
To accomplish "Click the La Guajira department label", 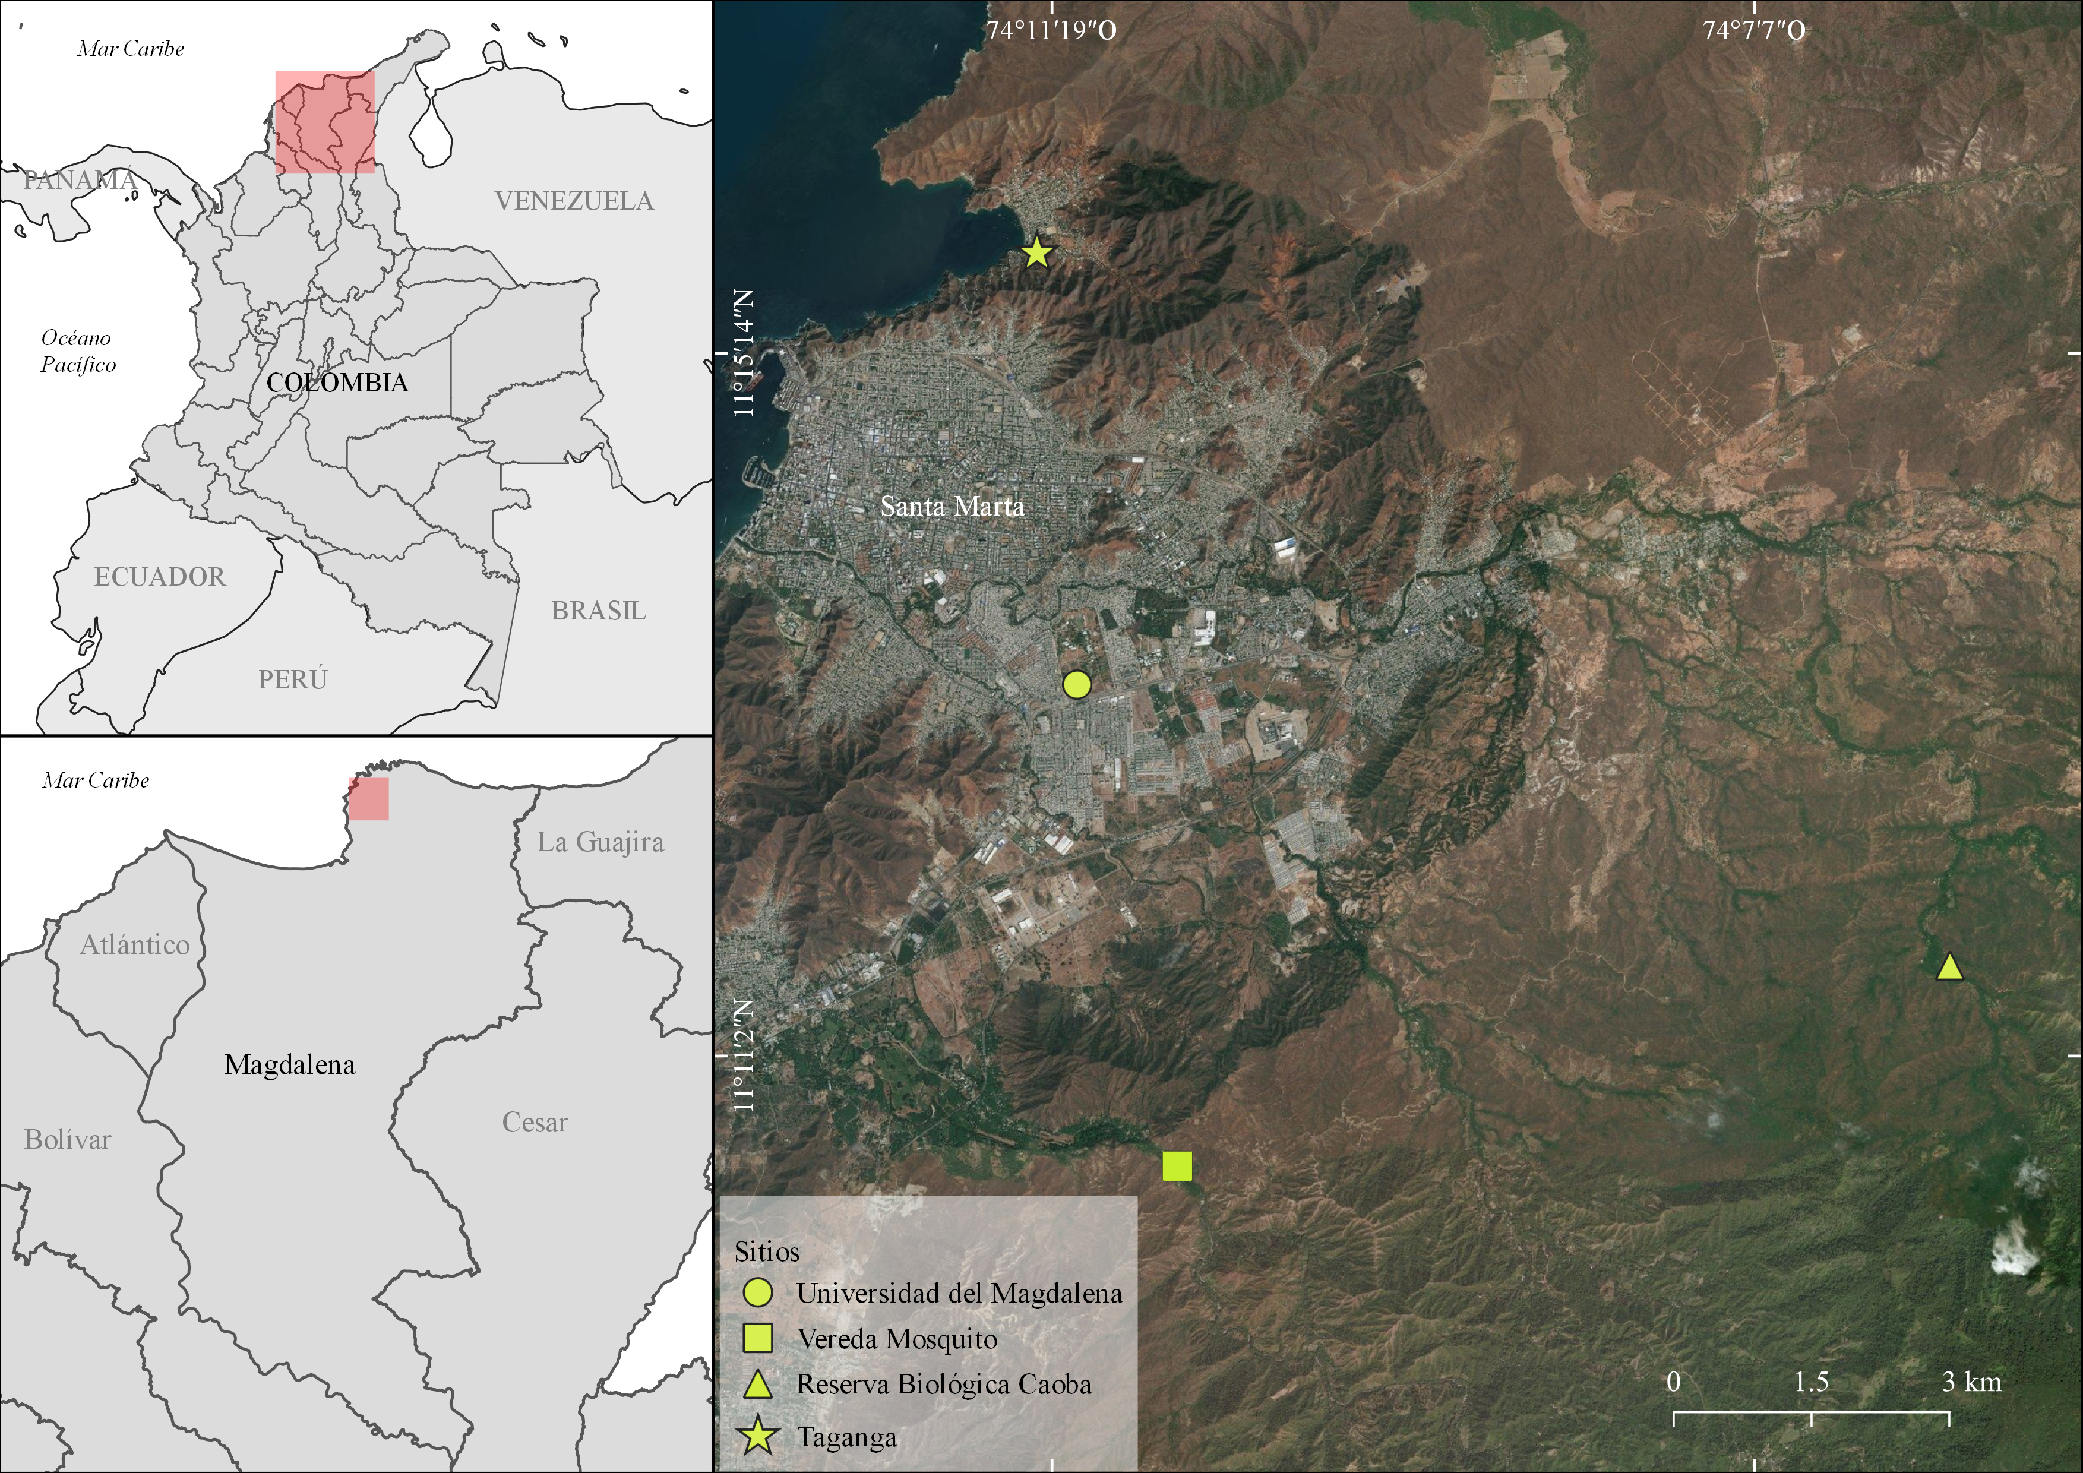I will tap(600, 842).
